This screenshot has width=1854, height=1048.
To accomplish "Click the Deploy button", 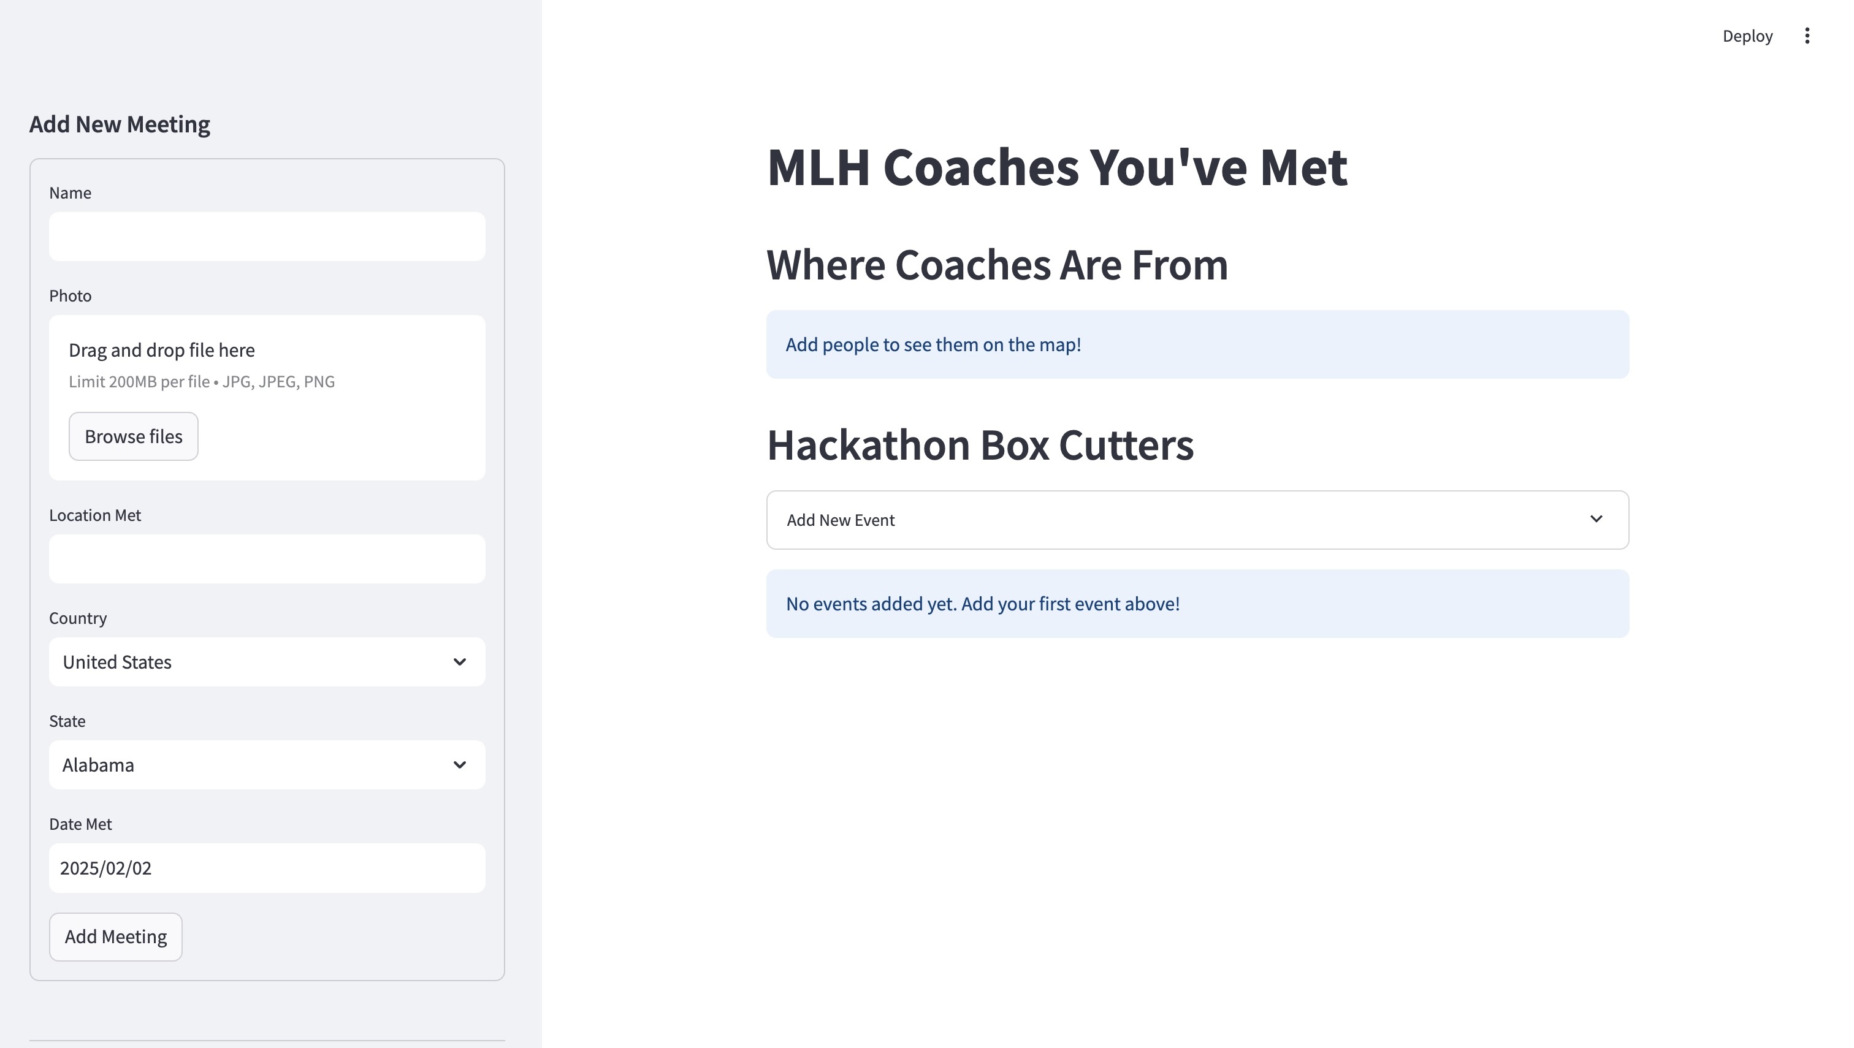I will point(1747,36).
